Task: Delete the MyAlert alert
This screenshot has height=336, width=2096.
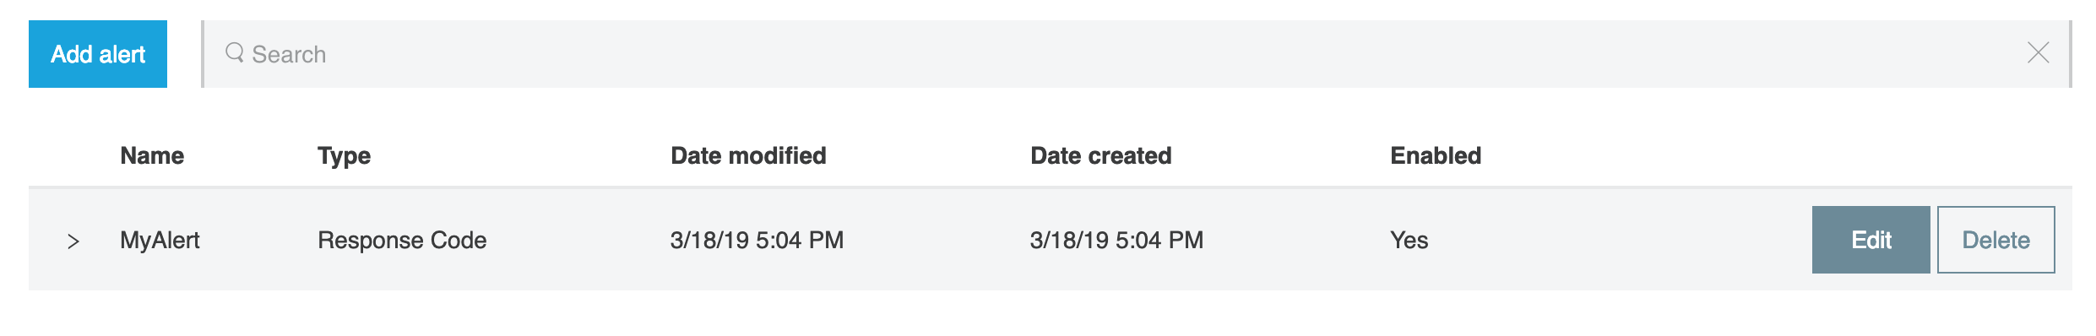Action: pos(1996,240)
